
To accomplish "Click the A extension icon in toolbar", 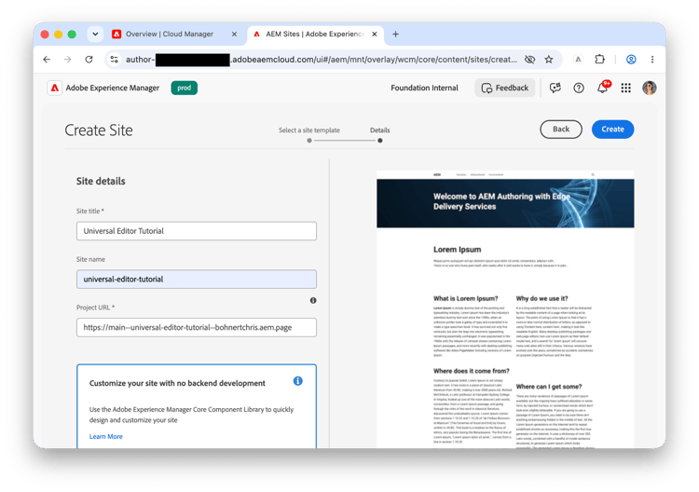I will coord(578,60).
